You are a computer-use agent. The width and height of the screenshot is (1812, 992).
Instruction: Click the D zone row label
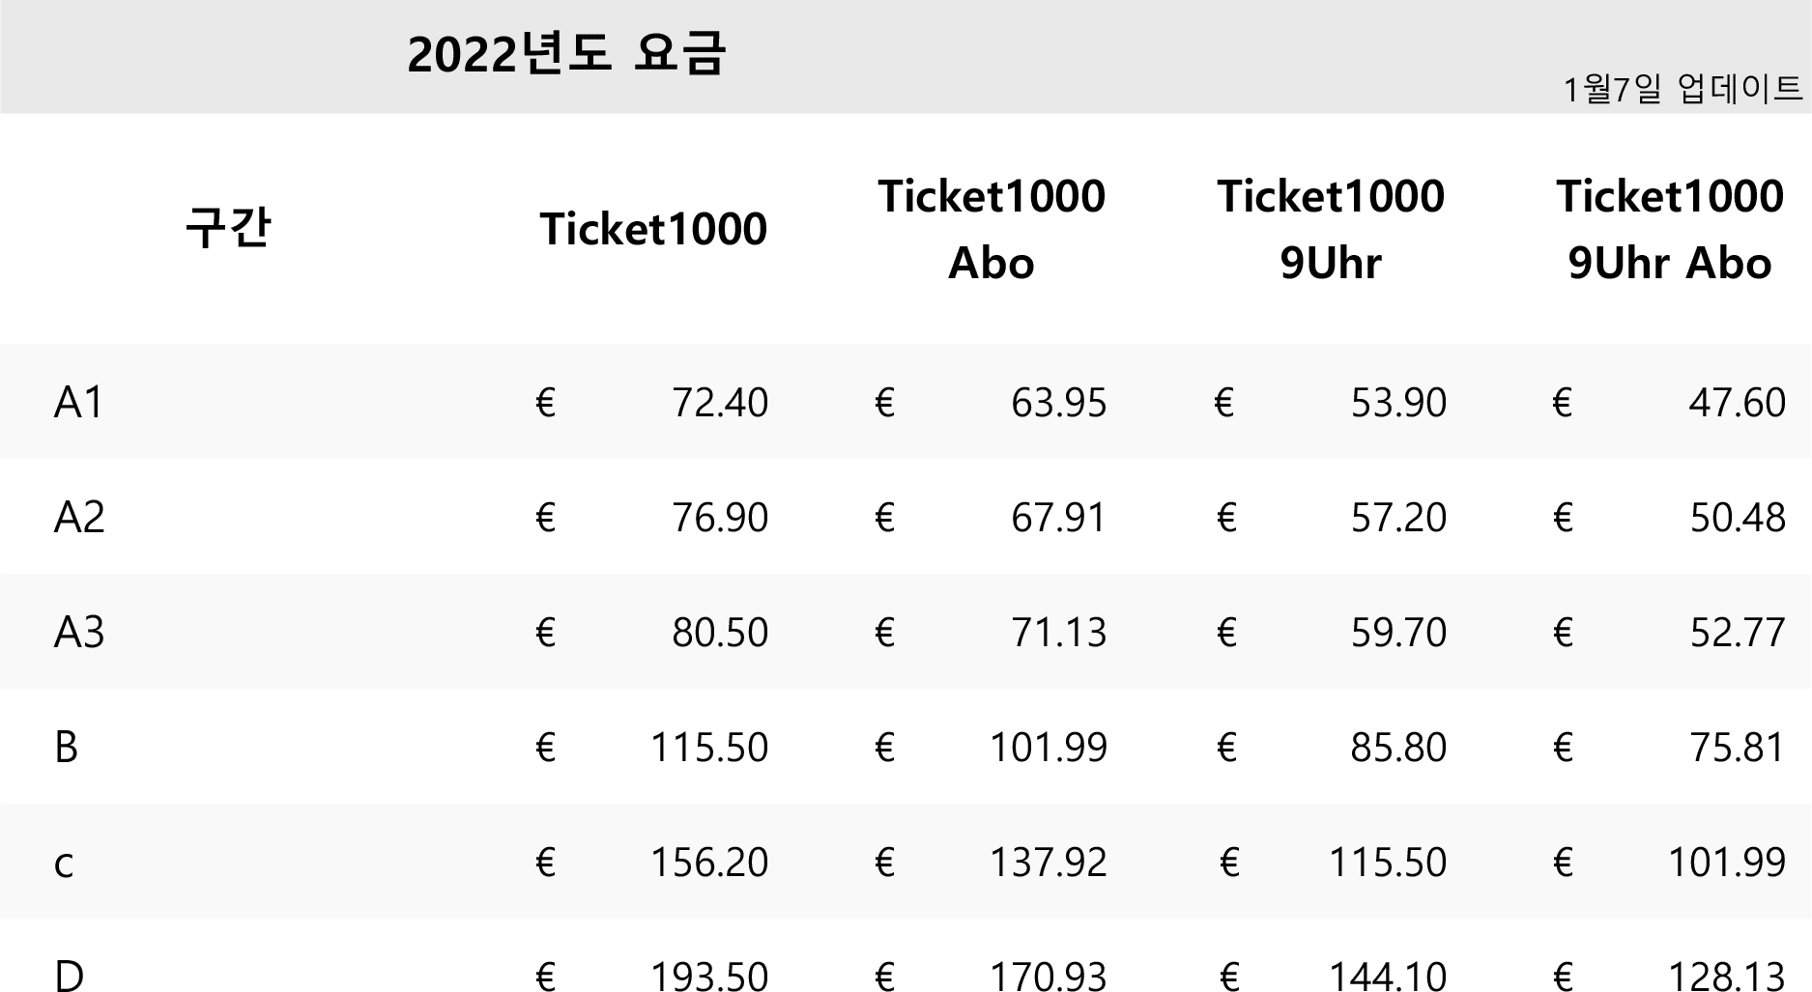coord(69,976)
